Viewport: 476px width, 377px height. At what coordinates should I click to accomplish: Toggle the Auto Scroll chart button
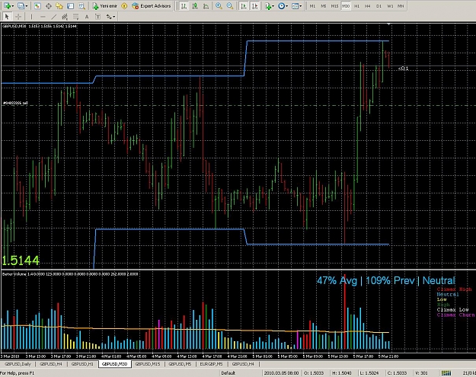click(x=244, y=6)
